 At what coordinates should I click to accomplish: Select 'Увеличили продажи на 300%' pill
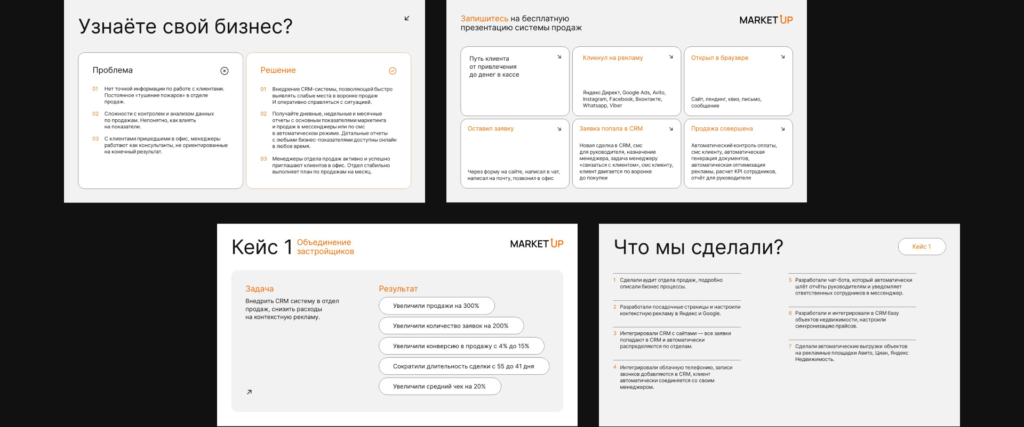(x=436, y=306)
